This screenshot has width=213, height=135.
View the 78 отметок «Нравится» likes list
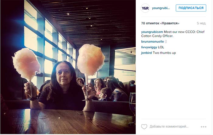coord(160,23)
